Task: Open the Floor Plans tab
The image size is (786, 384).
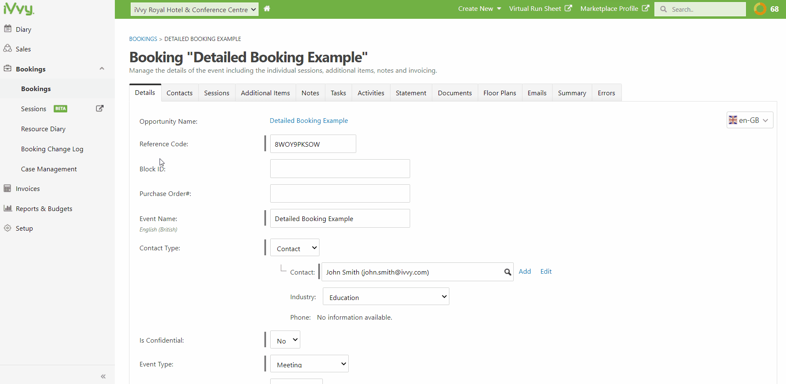Action: click(500, 93)
